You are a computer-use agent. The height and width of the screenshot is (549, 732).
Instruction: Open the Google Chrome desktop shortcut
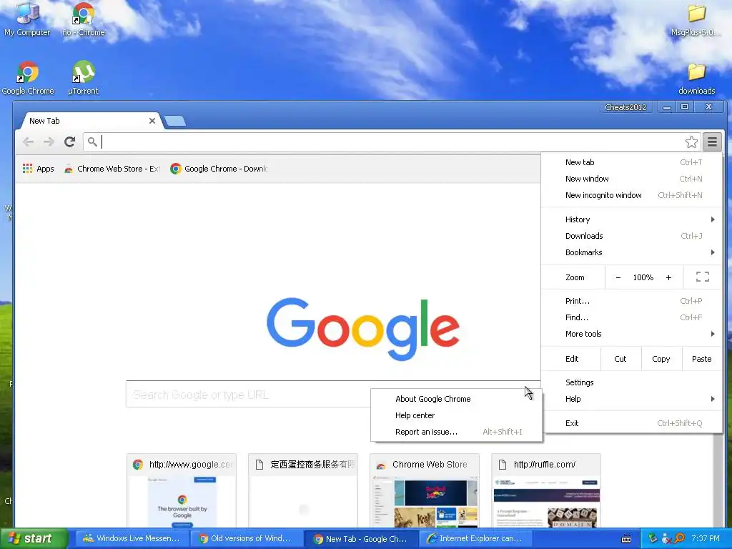(28, 78)
